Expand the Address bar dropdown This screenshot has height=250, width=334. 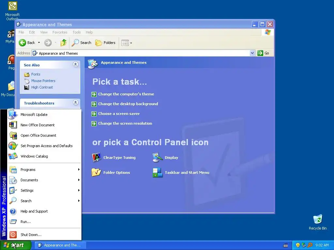click(252, 53)
